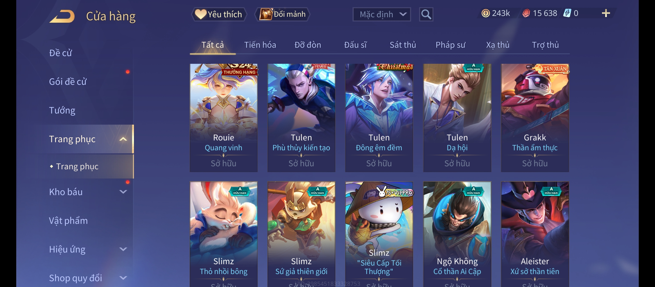Open Gói đề cử in sidebar
The image size is (655, 287).
[68, 82]
